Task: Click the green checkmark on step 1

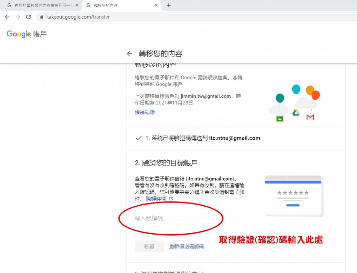Action: tap(139, 138)
